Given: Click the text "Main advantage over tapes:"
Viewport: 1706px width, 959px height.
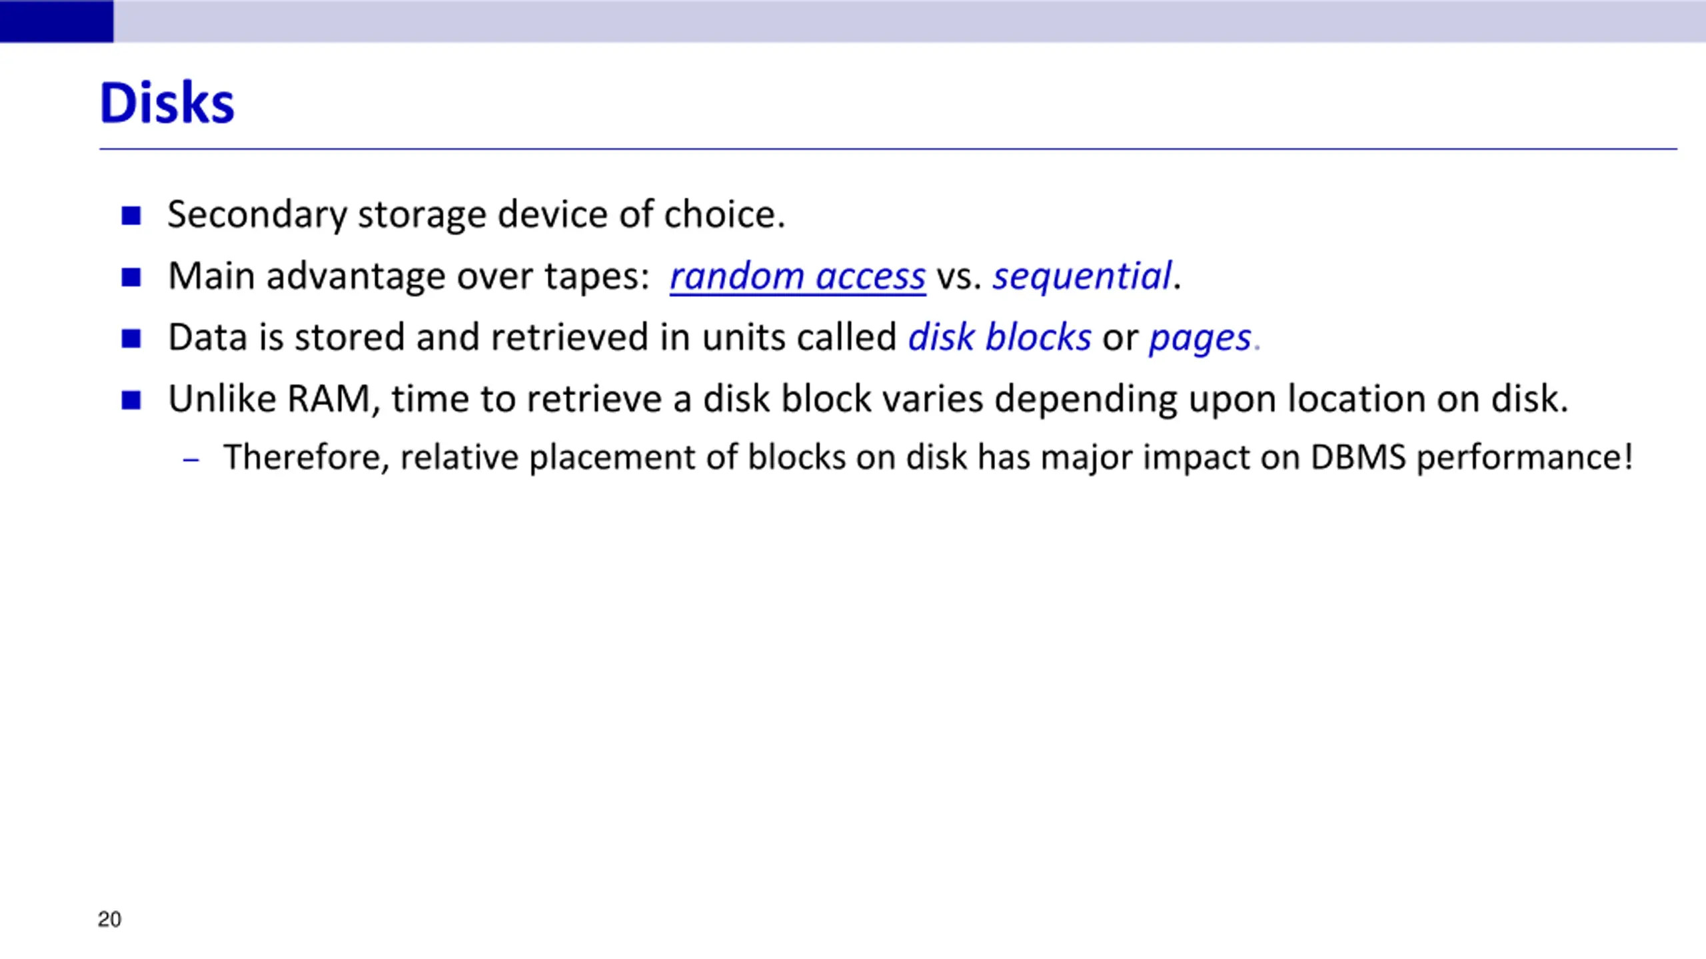Looking at the screenshot, I should click(409, 276).
